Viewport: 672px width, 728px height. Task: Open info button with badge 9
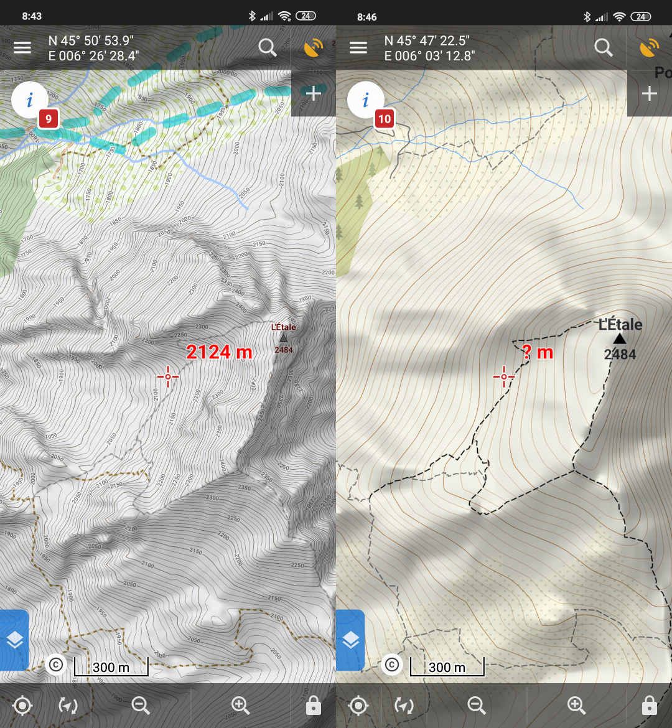click(30, 100)
